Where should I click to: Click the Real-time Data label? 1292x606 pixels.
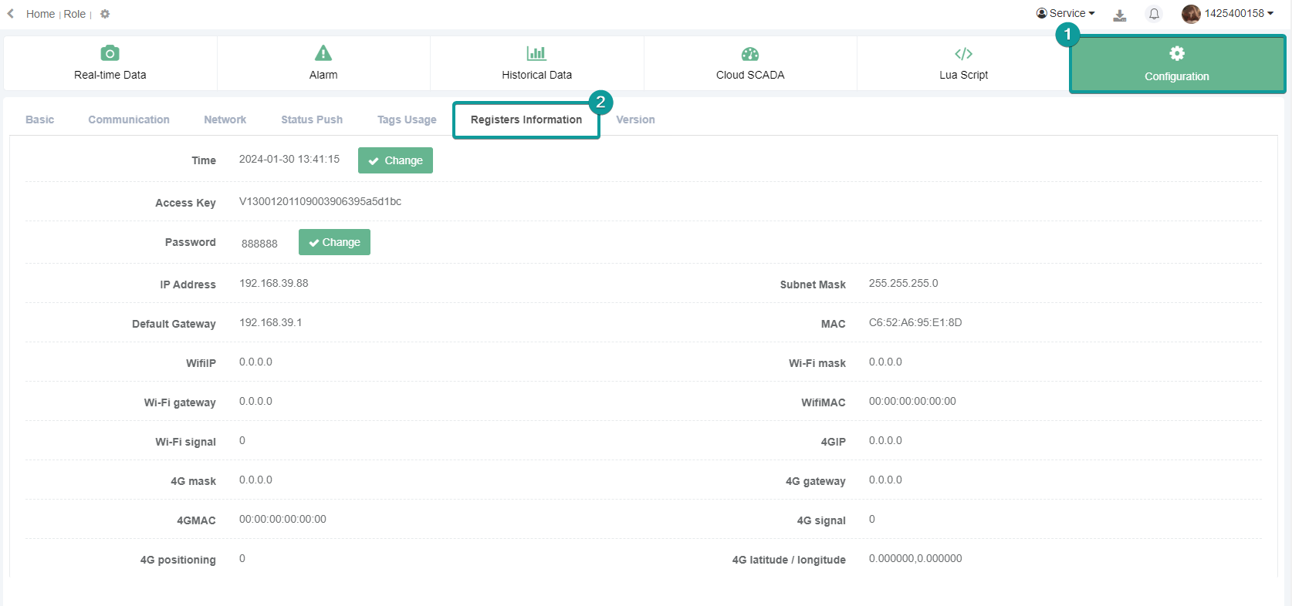point(110,75)
